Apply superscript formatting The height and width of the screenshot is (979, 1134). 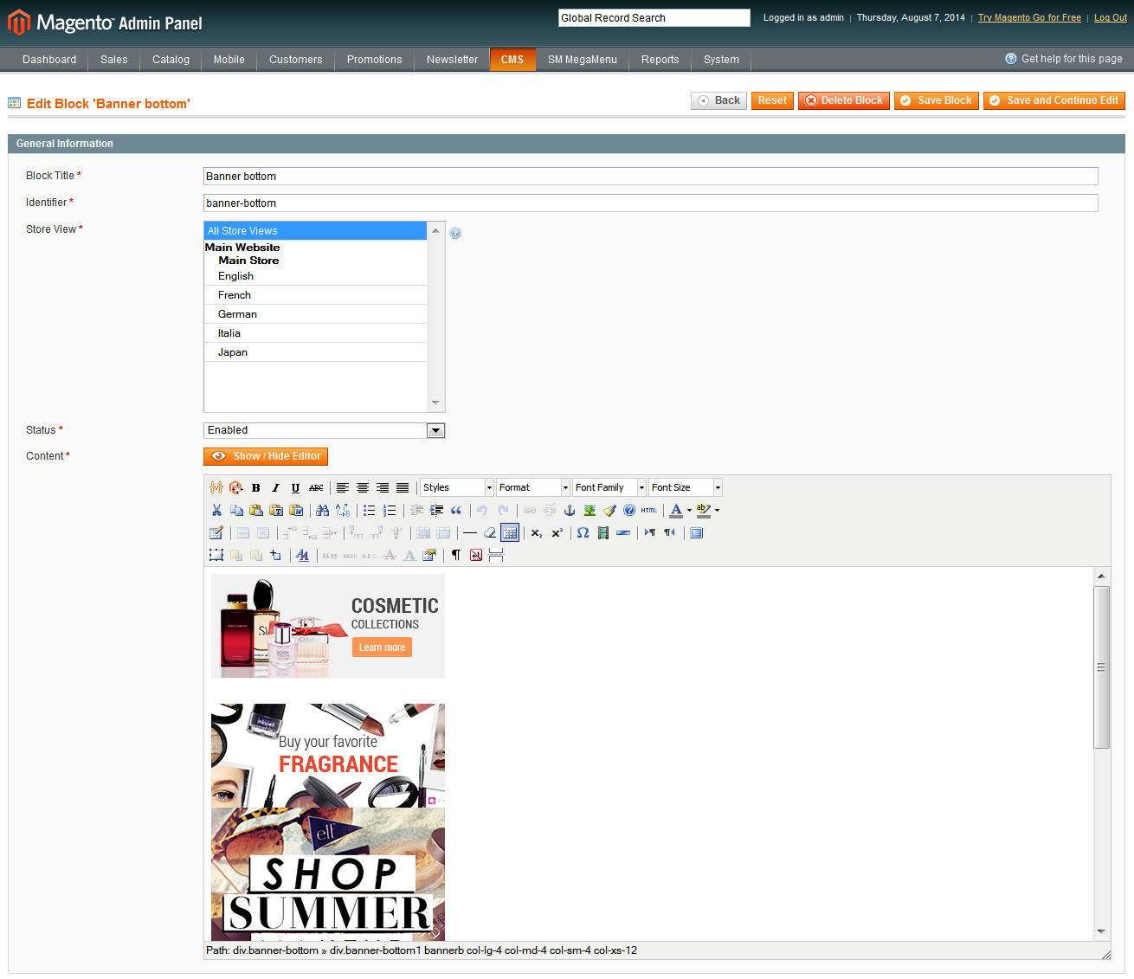(557, 532)
